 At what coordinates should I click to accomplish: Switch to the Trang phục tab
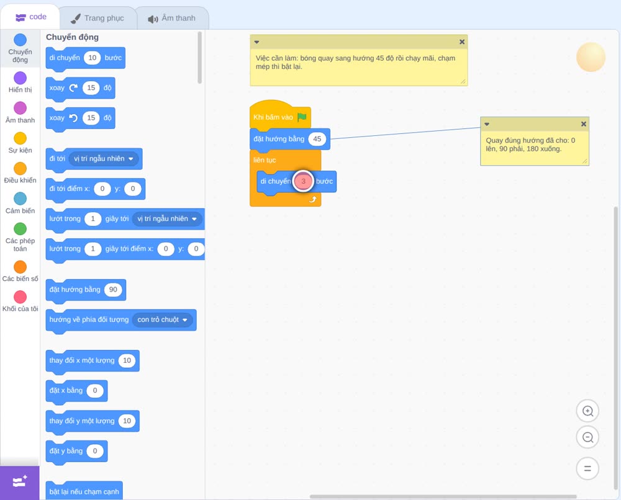(x=97, y=18)
